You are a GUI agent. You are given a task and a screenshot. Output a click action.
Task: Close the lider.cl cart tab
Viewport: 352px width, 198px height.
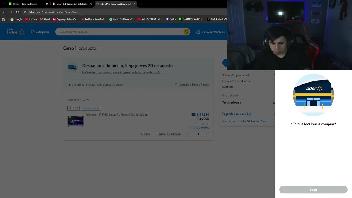click(134, 4)
